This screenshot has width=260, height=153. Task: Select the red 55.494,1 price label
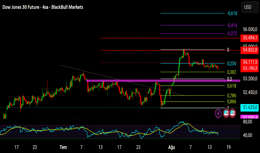(x=250, y=38)
